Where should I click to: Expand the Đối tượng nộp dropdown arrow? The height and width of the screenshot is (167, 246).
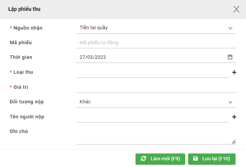(x=230, y=102)
